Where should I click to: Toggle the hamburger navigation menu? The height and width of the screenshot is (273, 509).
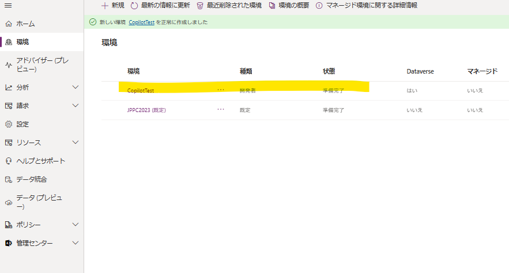click(8, 6)
